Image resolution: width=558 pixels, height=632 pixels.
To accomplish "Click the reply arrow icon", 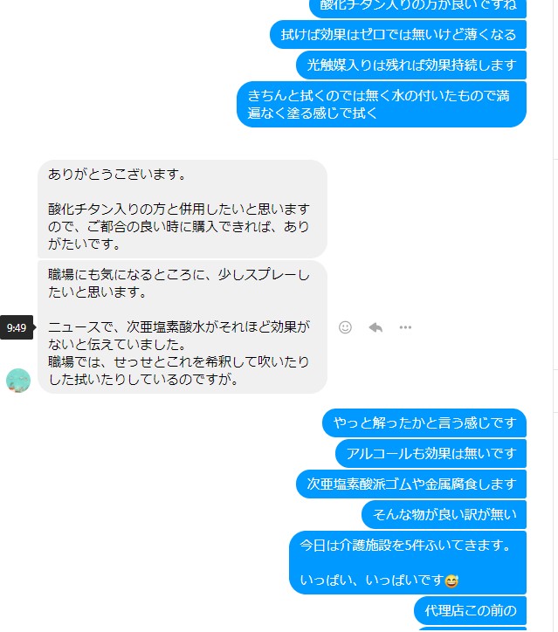I will point(375,327).
